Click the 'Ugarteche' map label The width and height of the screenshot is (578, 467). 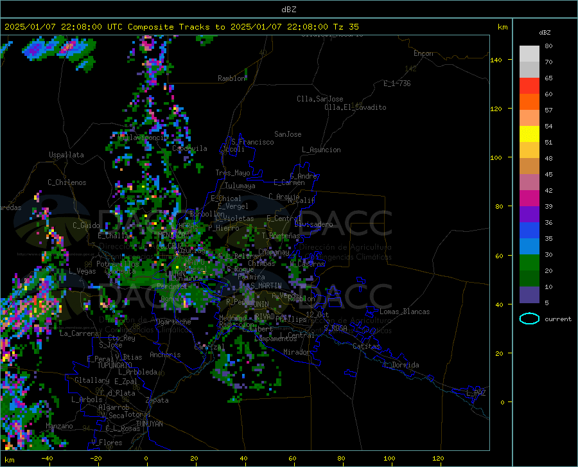point(173,322)
